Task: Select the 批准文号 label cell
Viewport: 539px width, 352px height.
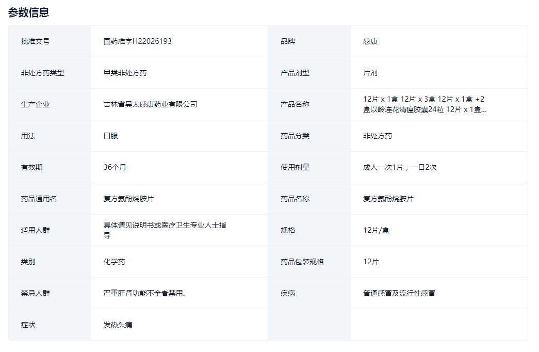Action: [x=35, y=41]
